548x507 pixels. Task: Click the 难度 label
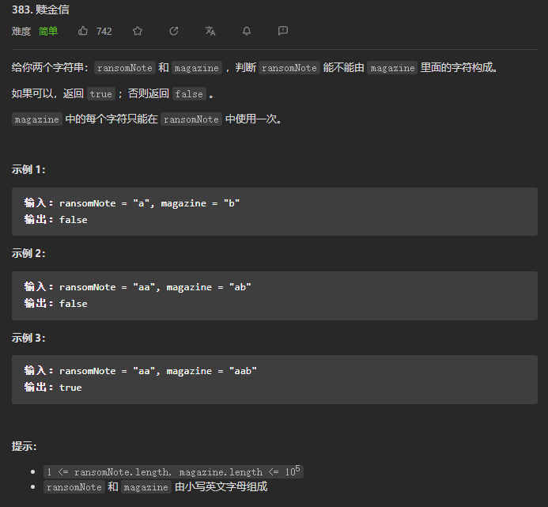[21, 31]
